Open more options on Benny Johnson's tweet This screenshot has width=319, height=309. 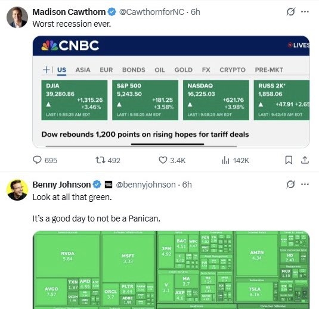(x=305, y=185)
